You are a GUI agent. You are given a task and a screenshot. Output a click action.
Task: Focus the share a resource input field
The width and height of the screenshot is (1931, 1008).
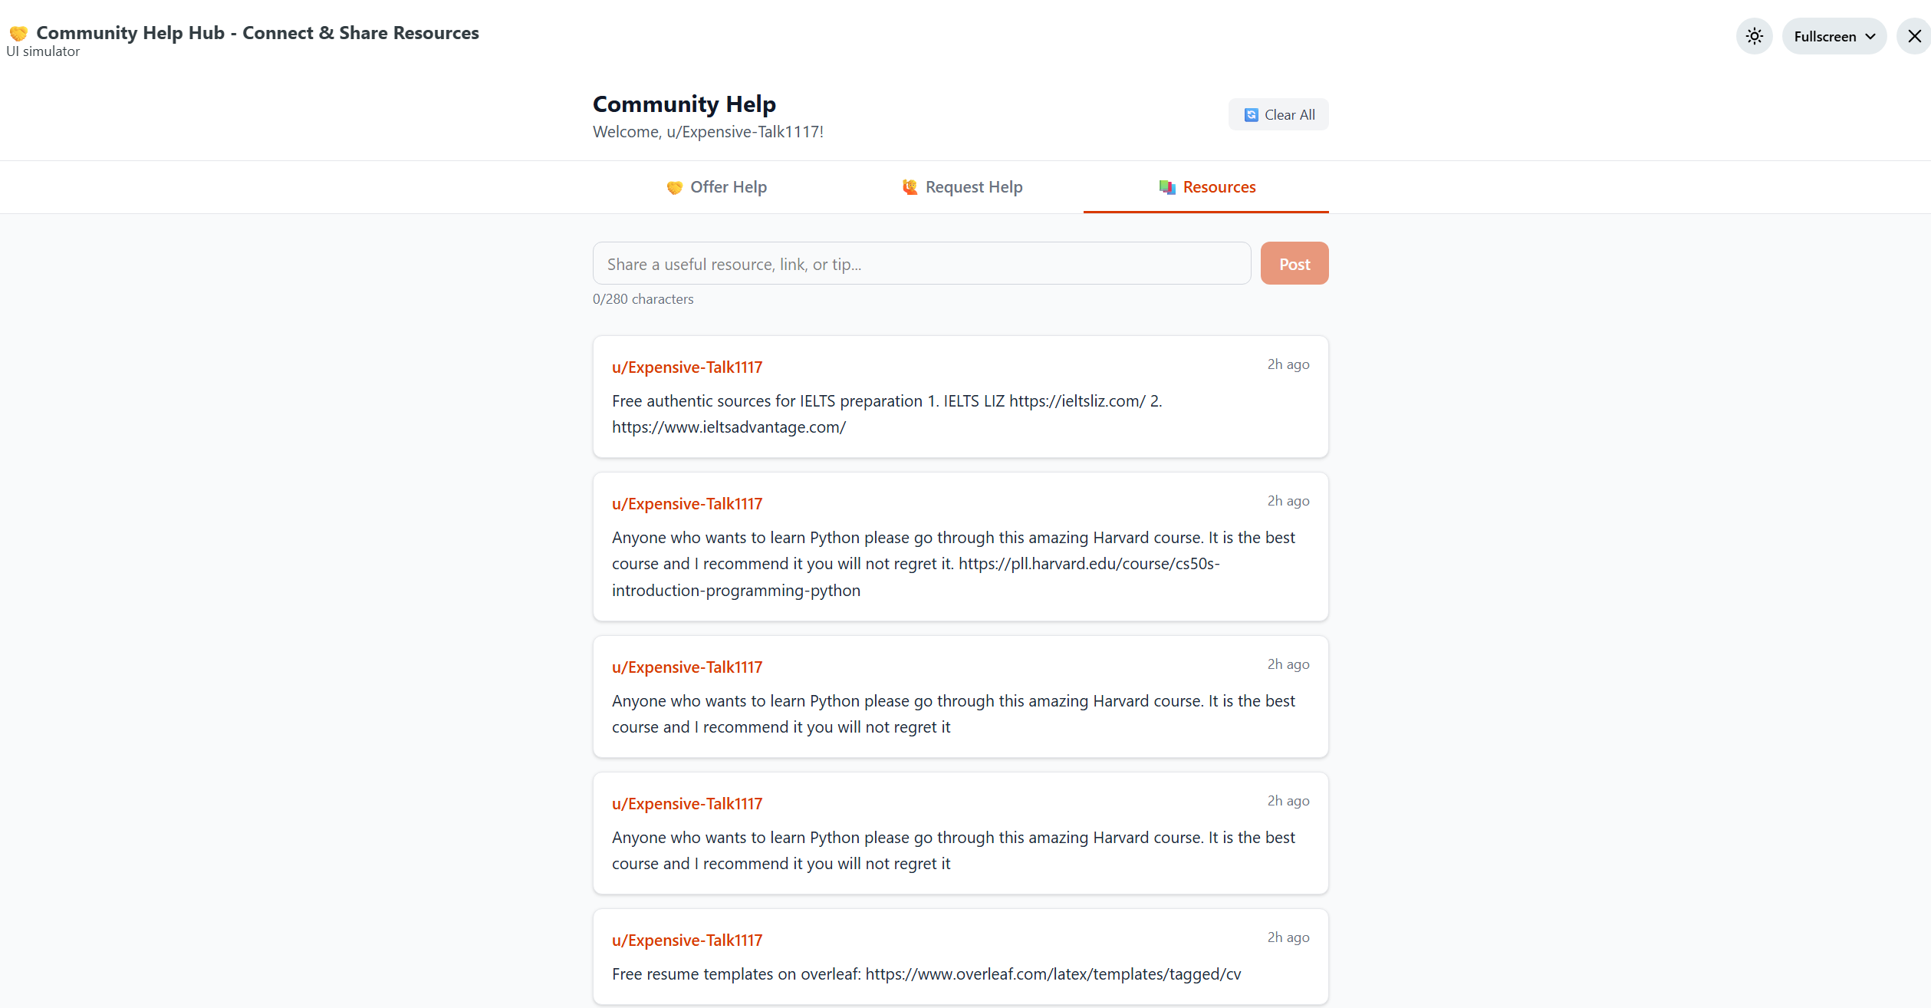tap(921, 264)
